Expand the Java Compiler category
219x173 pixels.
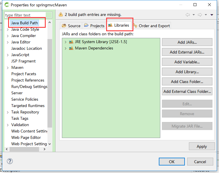pyautogui.click(x=8, y=36)
